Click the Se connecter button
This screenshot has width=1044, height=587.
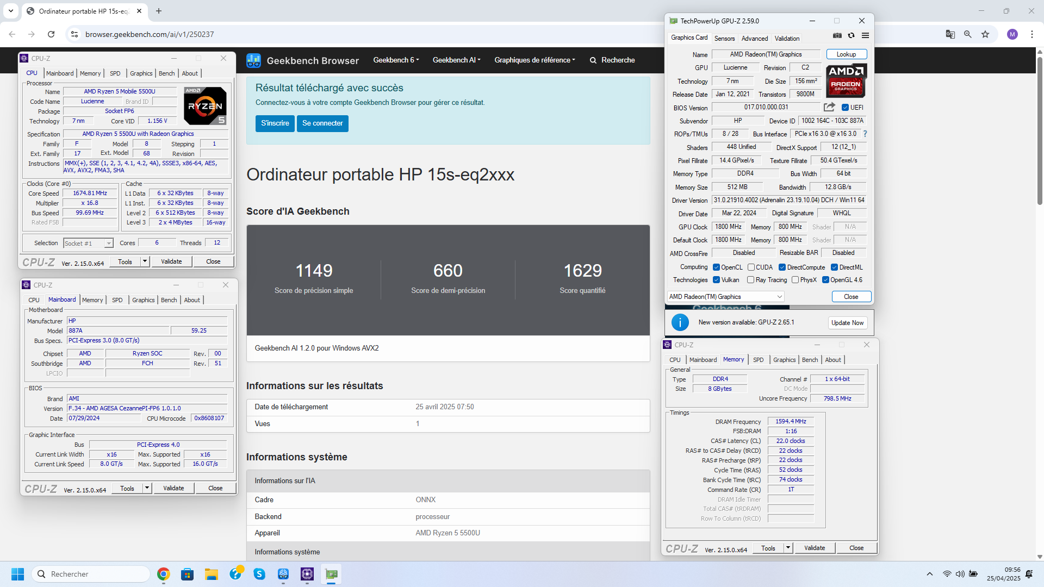coord(322,123)
